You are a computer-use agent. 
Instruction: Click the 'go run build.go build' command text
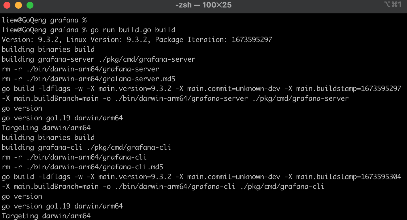coord(133,30)
